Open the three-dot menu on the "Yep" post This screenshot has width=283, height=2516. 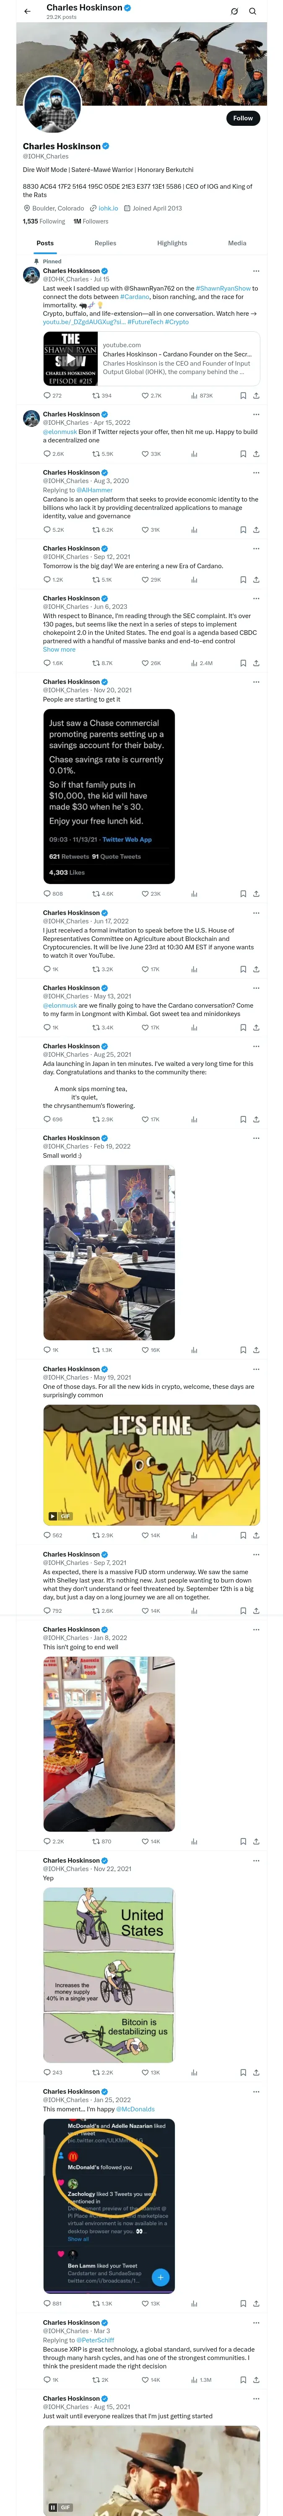[x=256, y=1861]
